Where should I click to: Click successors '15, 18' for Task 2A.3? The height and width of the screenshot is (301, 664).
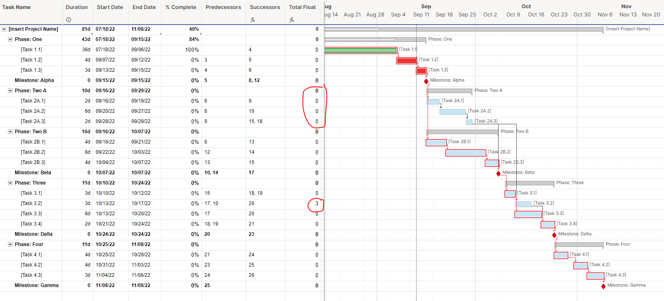[256, 121]
